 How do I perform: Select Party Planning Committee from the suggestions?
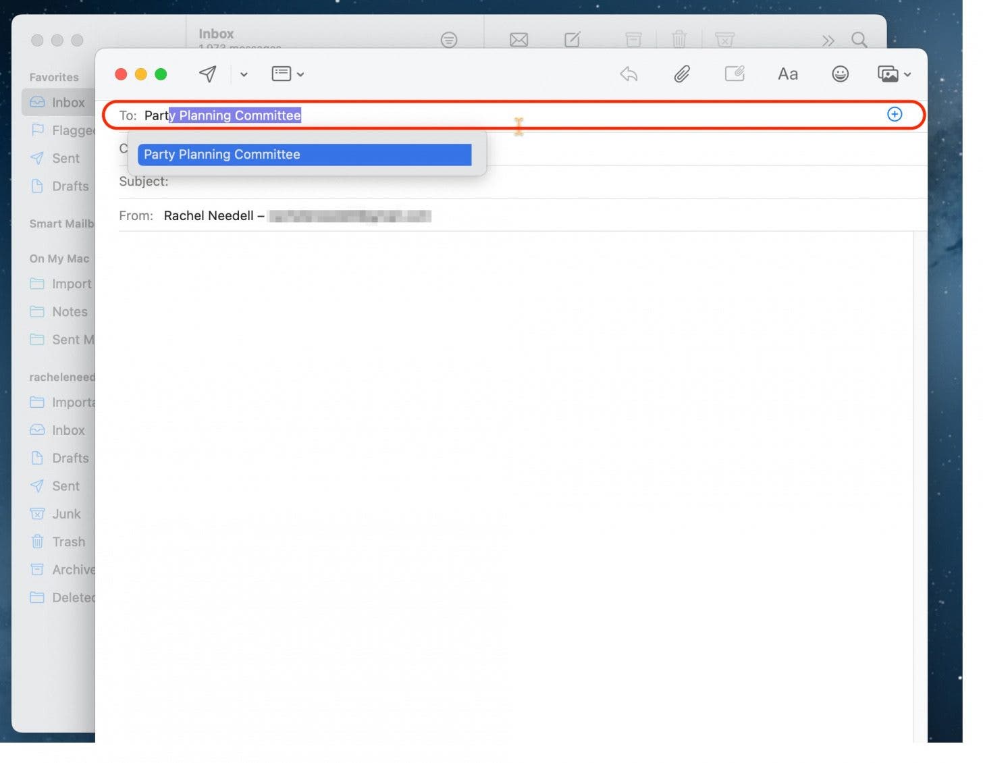pyautogui.click(x=304, y=155)
